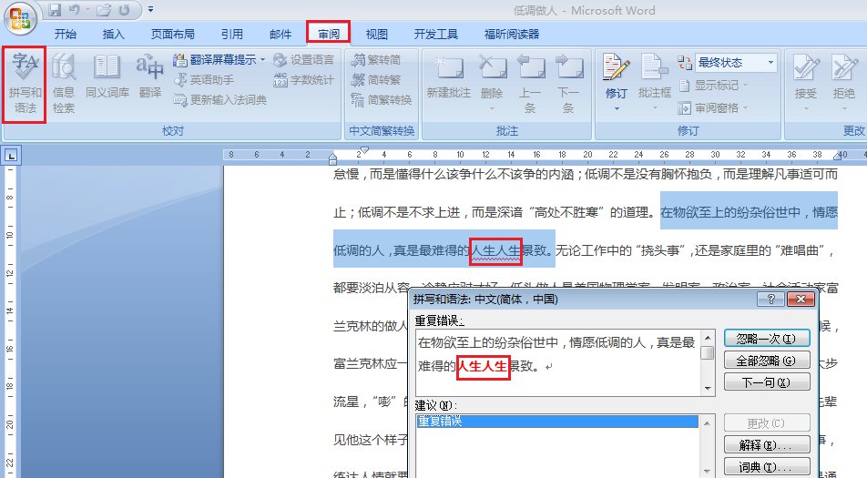Screen dimensions: 867x478
Task: Switch to 引用 tab
Action: point(231,35)
